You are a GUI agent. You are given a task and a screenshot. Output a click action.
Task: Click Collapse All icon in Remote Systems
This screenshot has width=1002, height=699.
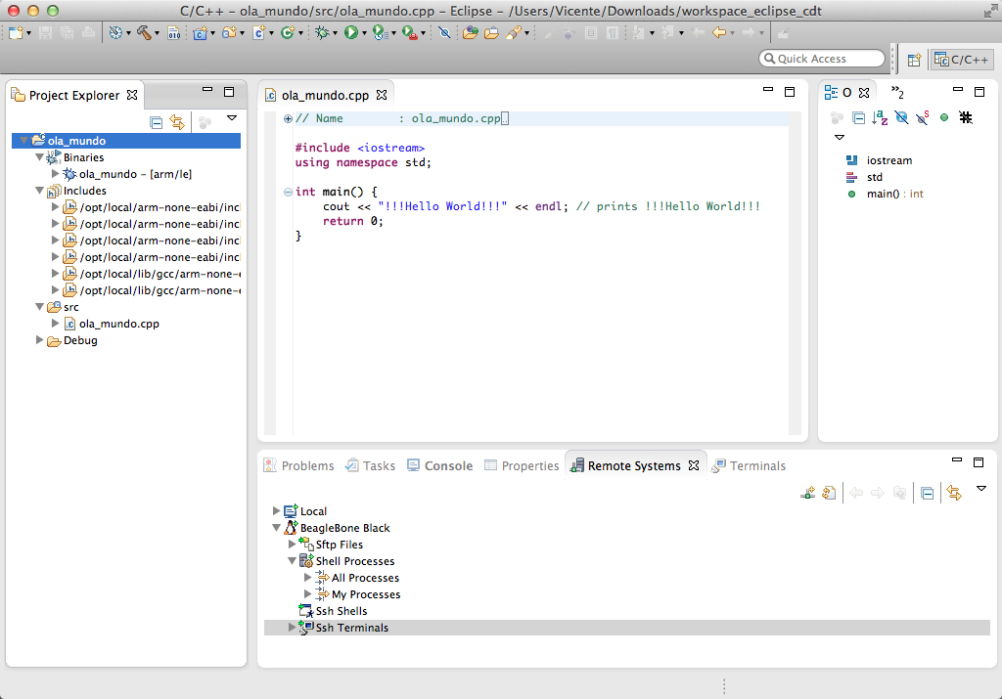[x=927, y=494]
